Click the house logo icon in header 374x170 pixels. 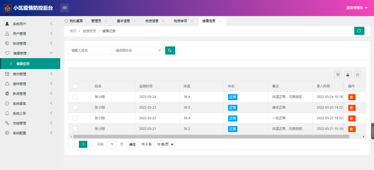pos(7,8)
